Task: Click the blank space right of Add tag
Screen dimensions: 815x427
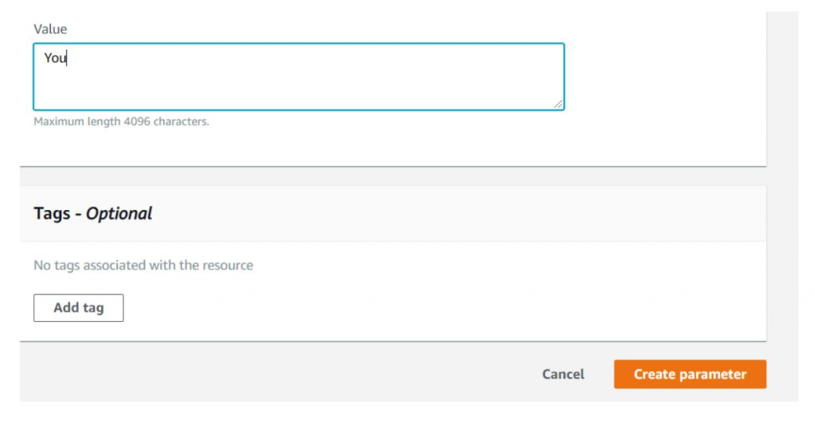Action: click(x=398, y=308)
